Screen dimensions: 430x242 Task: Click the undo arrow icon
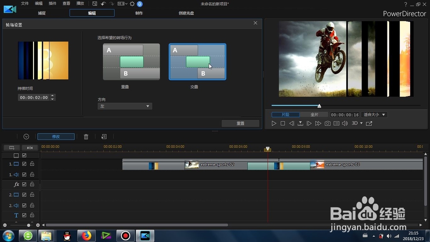(103, 4)
